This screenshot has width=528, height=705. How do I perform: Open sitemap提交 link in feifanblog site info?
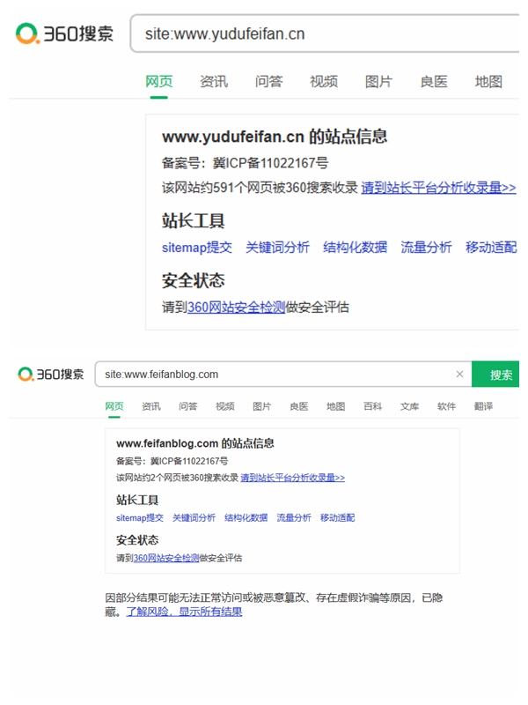pyautogui.click(x=140, y=518)
